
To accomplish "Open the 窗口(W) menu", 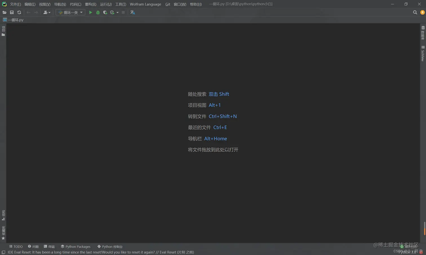I will click(x=180, y=4).
